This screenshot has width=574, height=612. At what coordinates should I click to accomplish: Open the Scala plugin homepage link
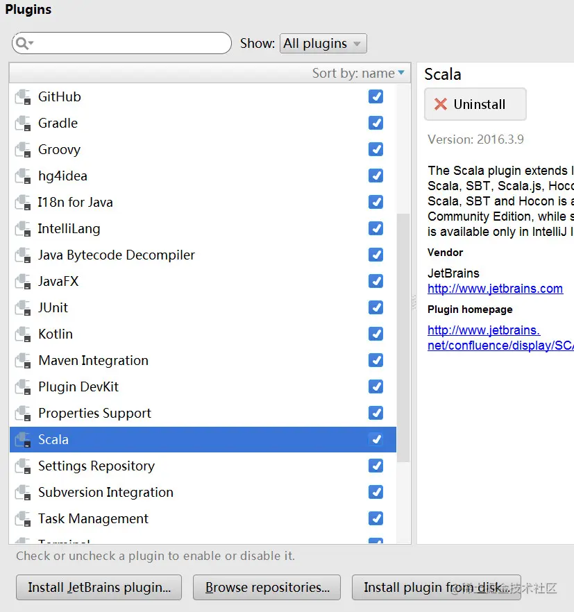[500, 338]
